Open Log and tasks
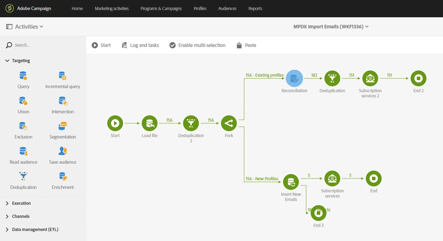This screenshot has width=443, height=241. coord(140,45)
